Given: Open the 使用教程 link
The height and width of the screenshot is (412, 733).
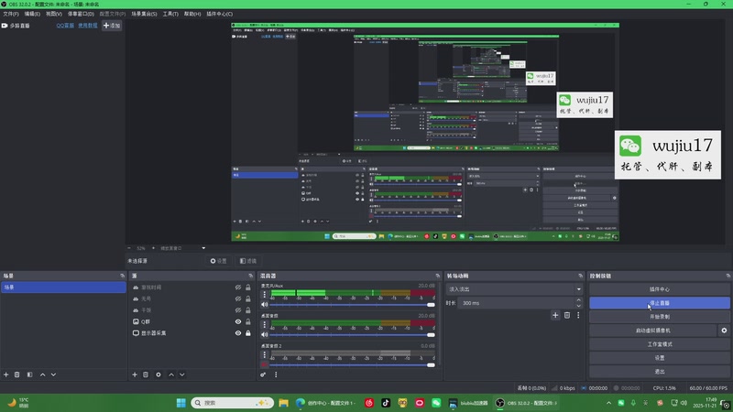Looking at the screenshot, I should click(87, 26).
